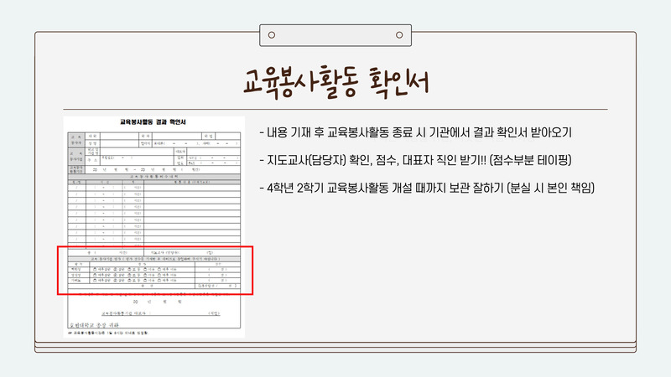Screen dimensions: 671x377
Task: Click the activity period row near form top
Action: 154,170
